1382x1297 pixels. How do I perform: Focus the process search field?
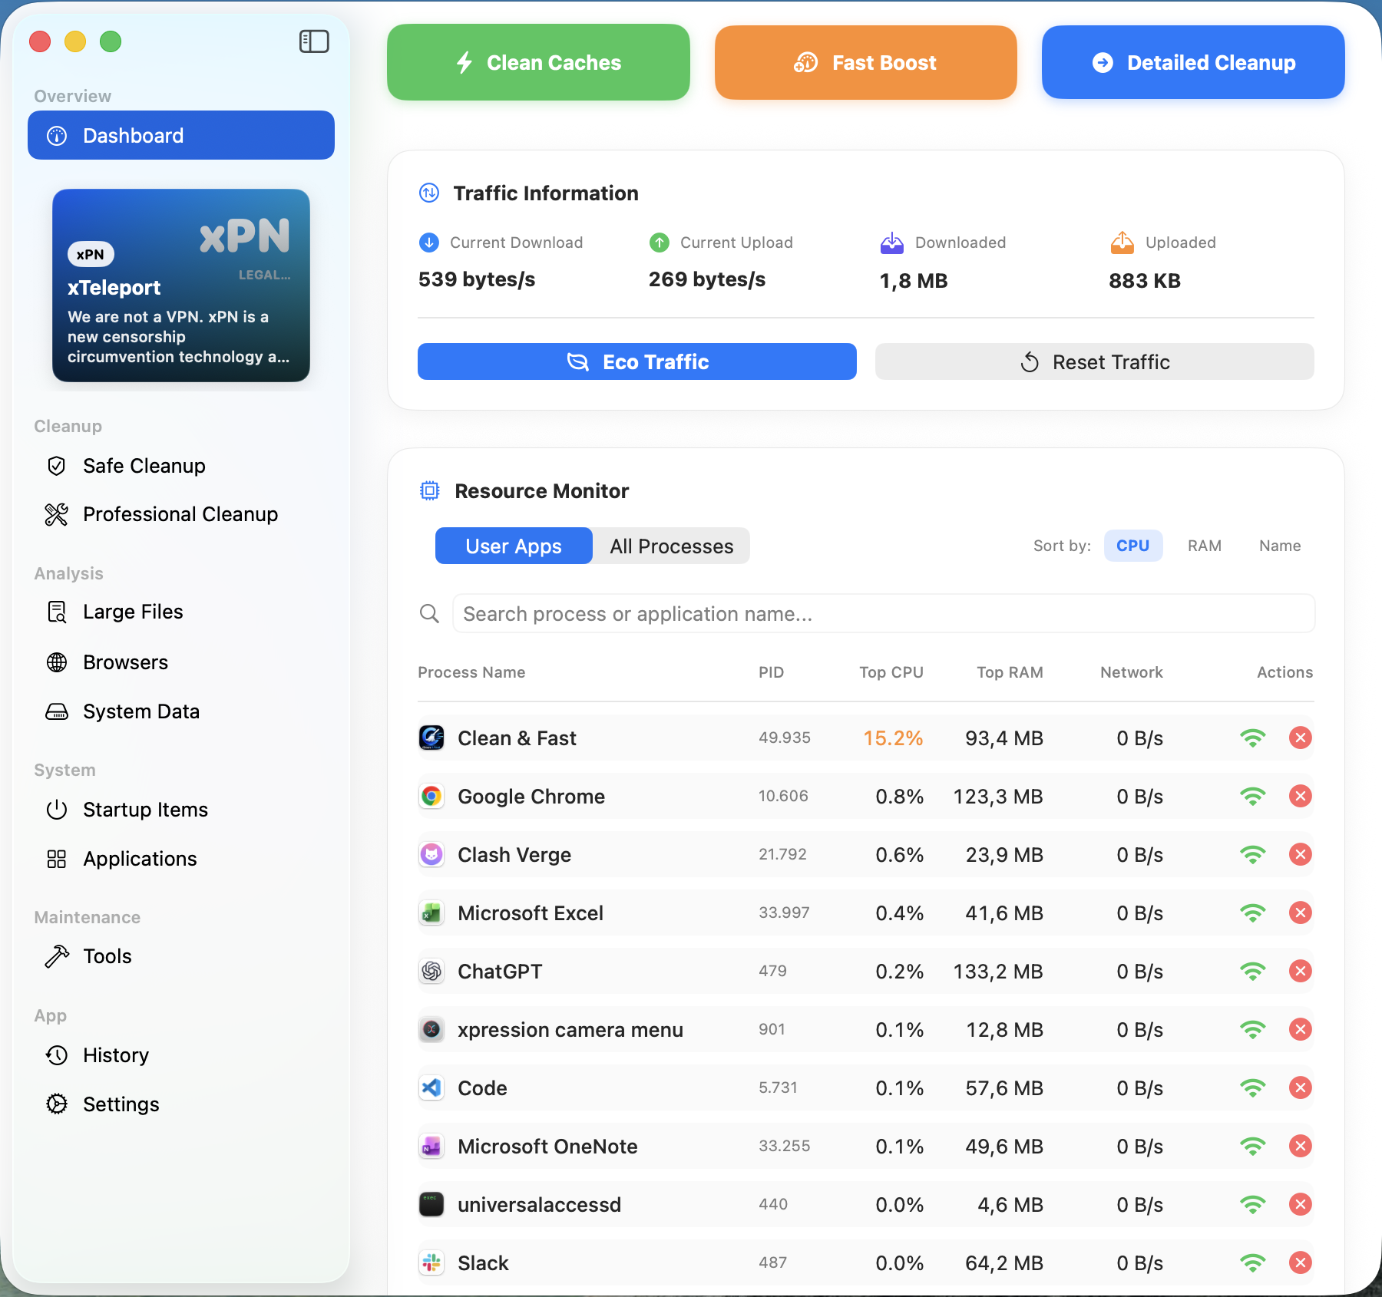884,614
